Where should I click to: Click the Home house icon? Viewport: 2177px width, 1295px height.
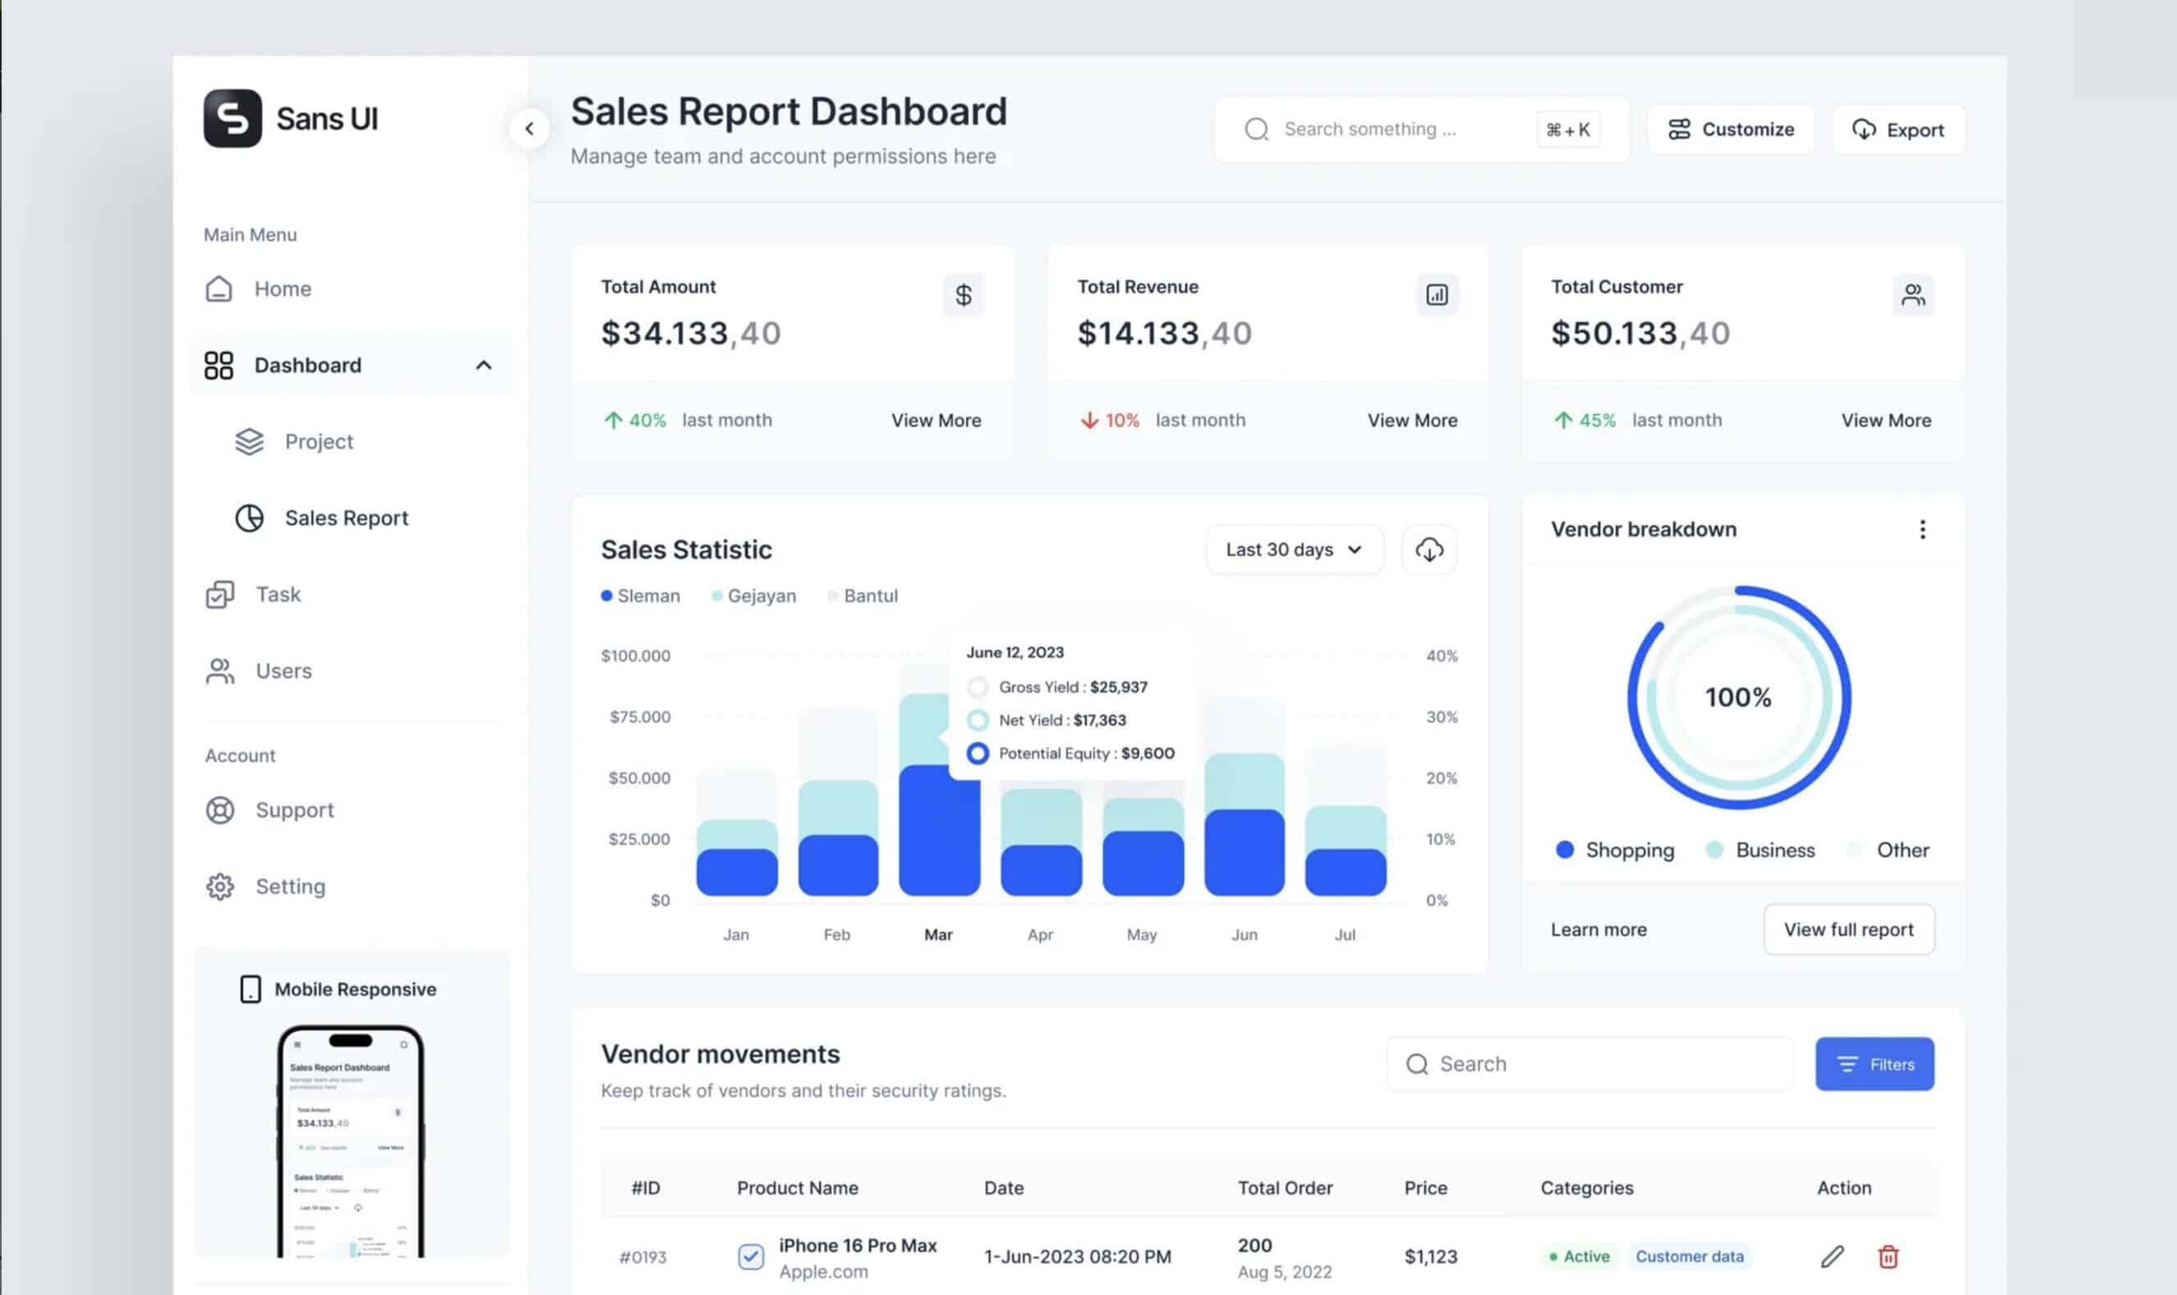[219, 289]
